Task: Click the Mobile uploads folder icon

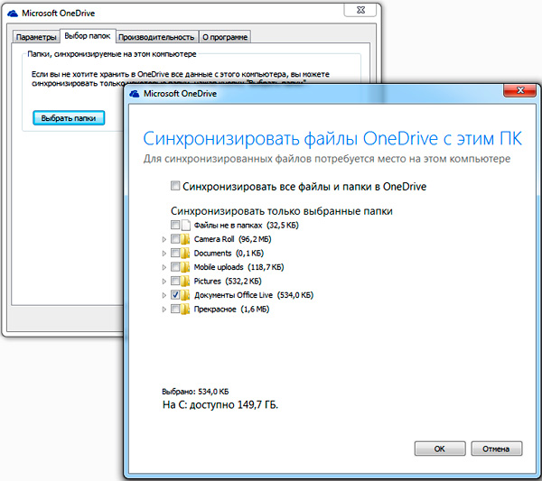Action: (x=186, y=267)
